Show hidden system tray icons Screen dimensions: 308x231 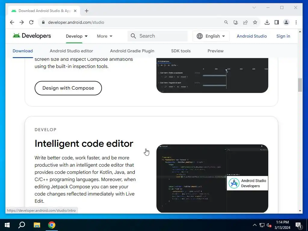254,225
